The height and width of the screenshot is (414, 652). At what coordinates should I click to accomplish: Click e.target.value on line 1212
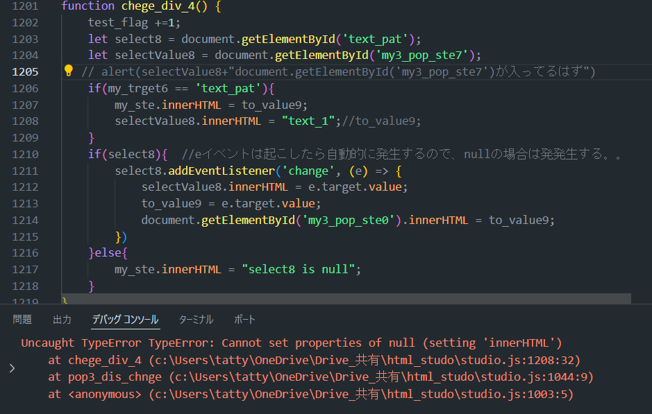[355, 187]
